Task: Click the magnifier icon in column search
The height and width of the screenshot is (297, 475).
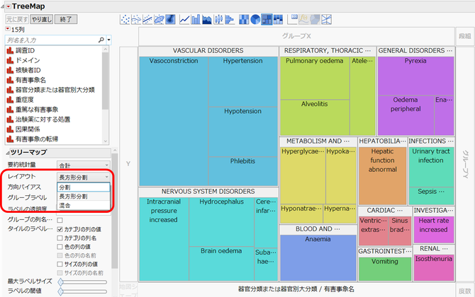Action: point(101,40)
